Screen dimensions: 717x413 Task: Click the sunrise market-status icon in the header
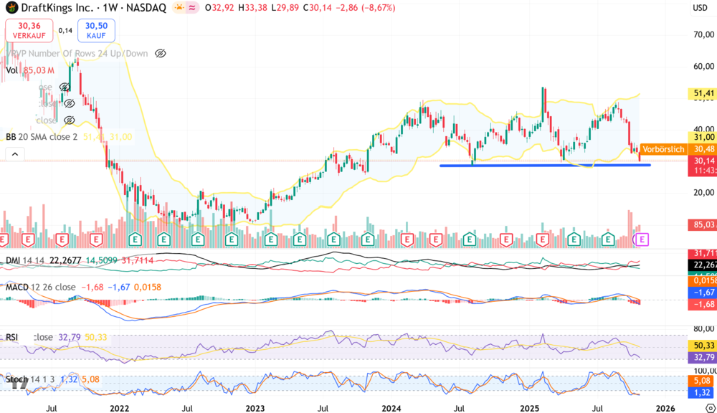pyautogui.click(x=178, y=9)
